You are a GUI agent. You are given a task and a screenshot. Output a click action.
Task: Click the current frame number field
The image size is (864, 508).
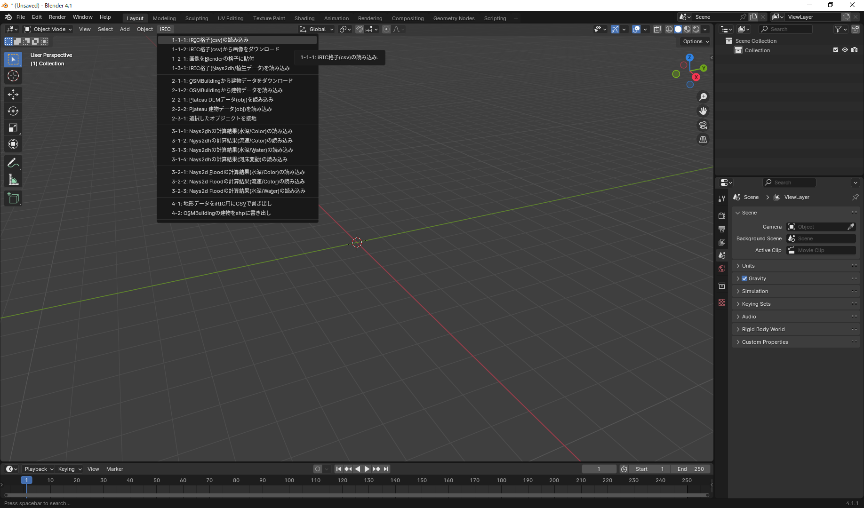click(x=599, y=469)
